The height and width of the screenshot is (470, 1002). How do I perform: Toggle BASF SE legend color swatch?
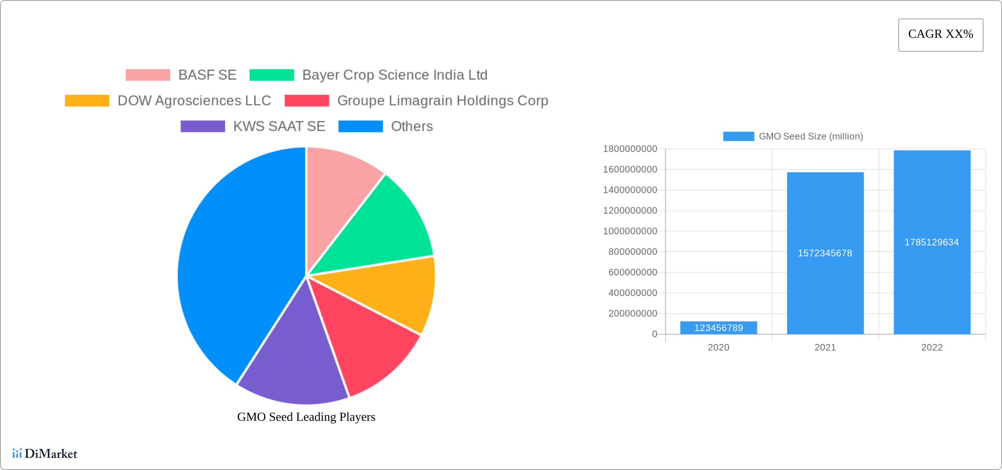[148, 75]
